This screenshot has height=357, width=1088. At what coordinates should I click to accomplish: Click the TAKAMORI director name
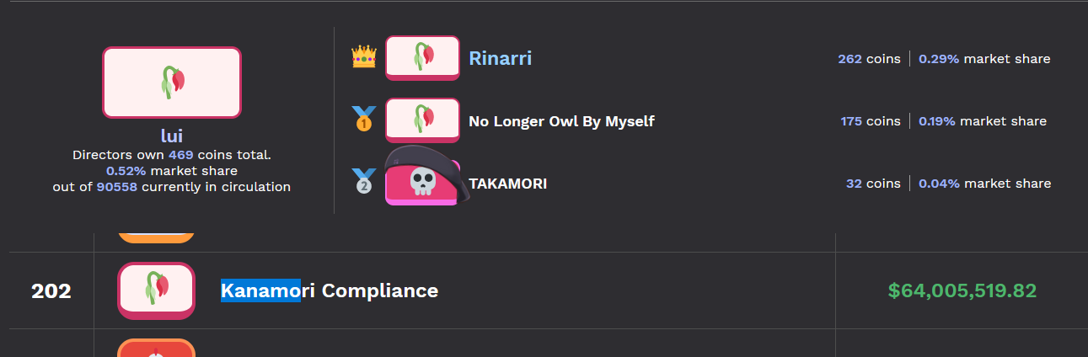507,184
